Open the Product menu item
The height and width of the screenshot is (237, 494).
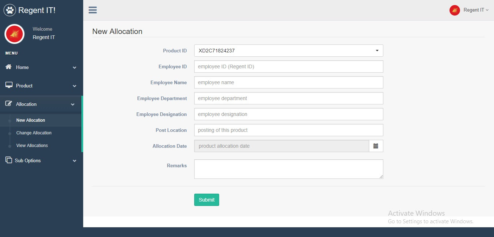coord(42,86)
